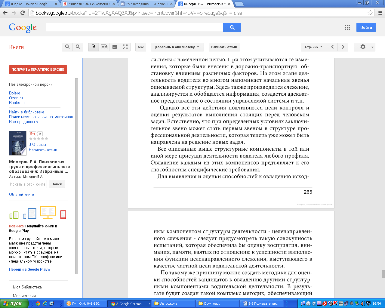Click Войти sign-in button
Screen dimensions: 385x308
(366, 27)
